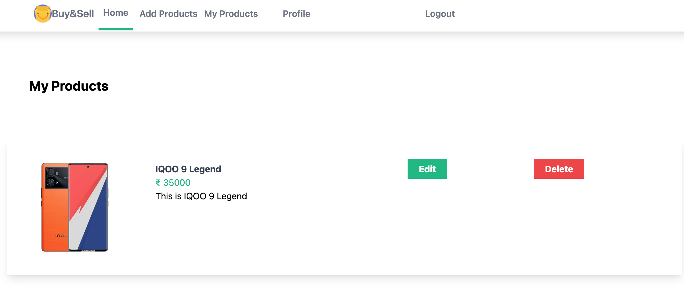The width and height of the screenshot is (684, 295).
Task: Select the price ₹ 35000 text
Action: click(173, 183)
